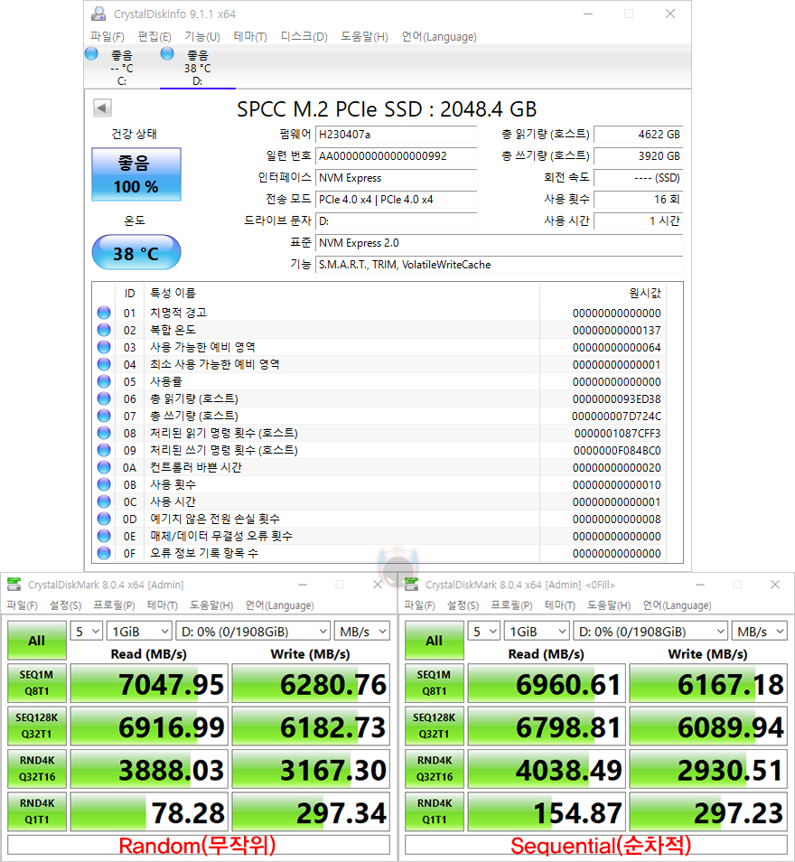Open test count dropdown in left CrystalDiskMark
The width and height of the screenshot is (795, 862).
[87, 631]
